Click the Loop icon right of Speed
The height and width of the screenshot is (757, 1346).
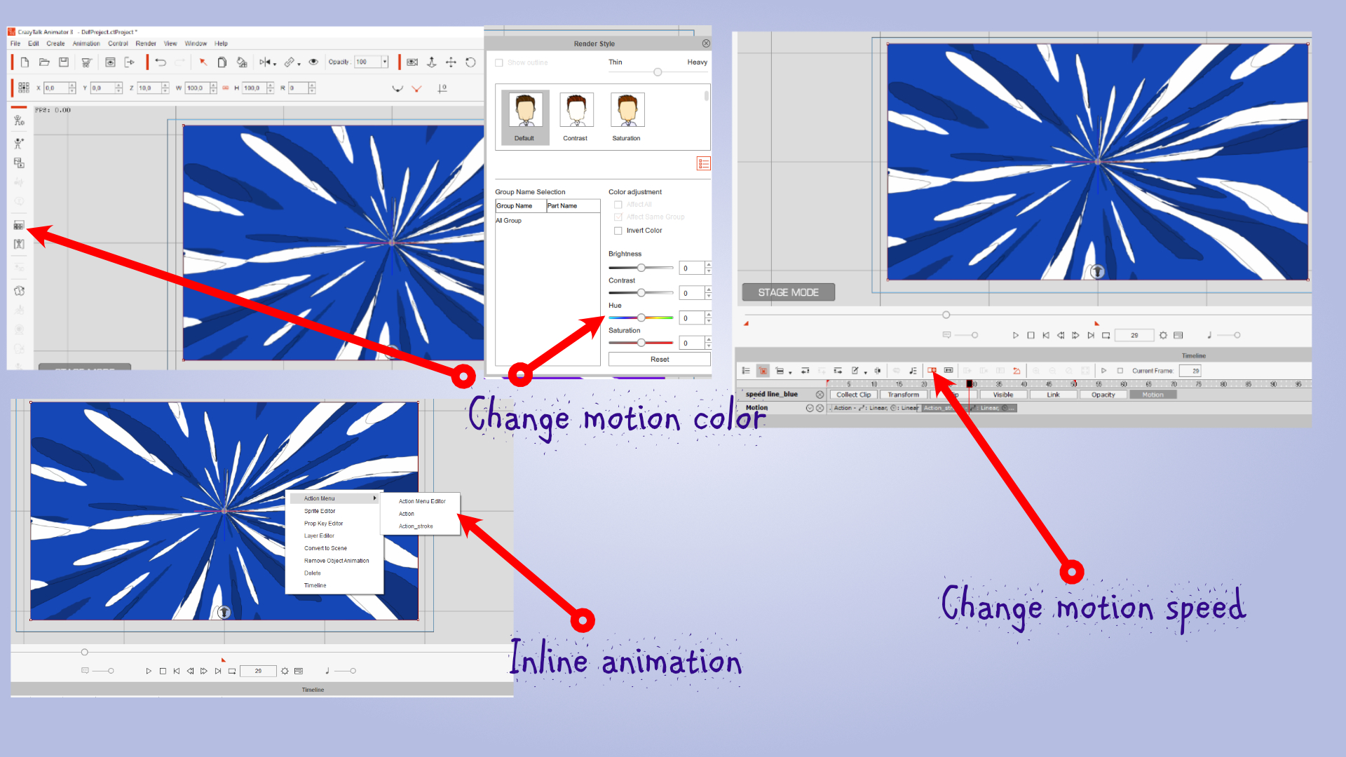point(949,370)
